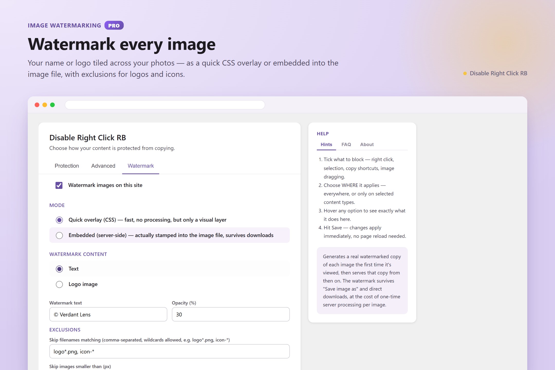The image size is (555, 370).
Task: Select Embedded (server-side) mode
Action: pyautogui.click(x=59, y=235)
